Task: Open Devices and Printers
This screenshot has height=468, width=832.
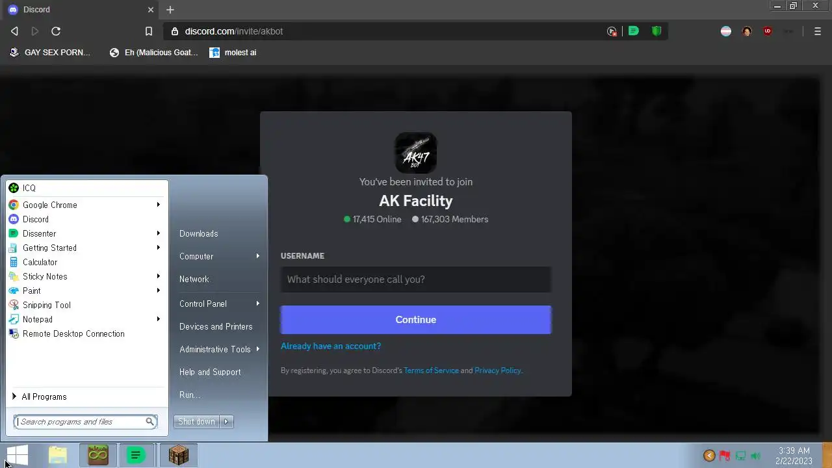Action: 216,326
